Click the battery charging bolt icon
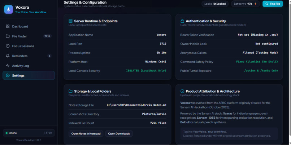Image resolution: width=291 pixels, height=145 pixels. pos(255,4)
